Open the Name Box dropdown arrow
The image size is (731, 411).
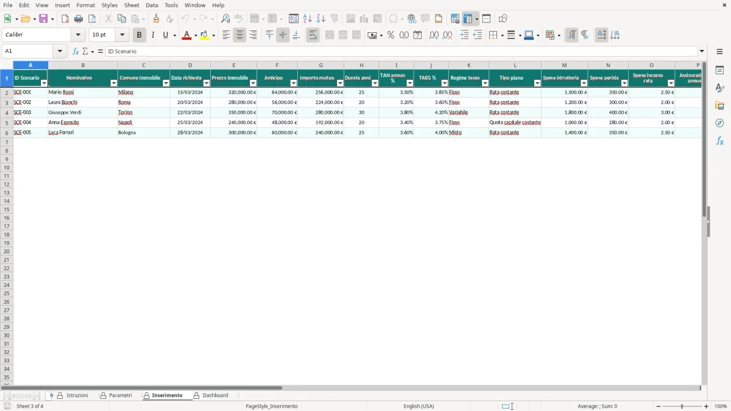tap(59, 51)
